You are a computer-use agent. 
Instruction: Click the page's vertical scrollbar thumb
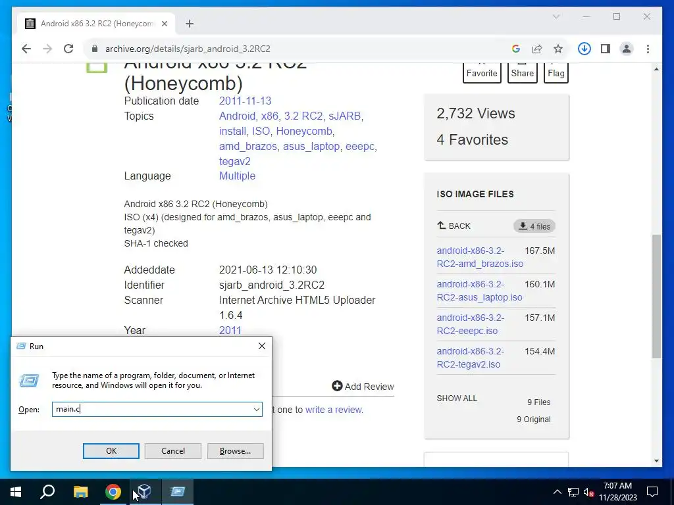point(656,297)
